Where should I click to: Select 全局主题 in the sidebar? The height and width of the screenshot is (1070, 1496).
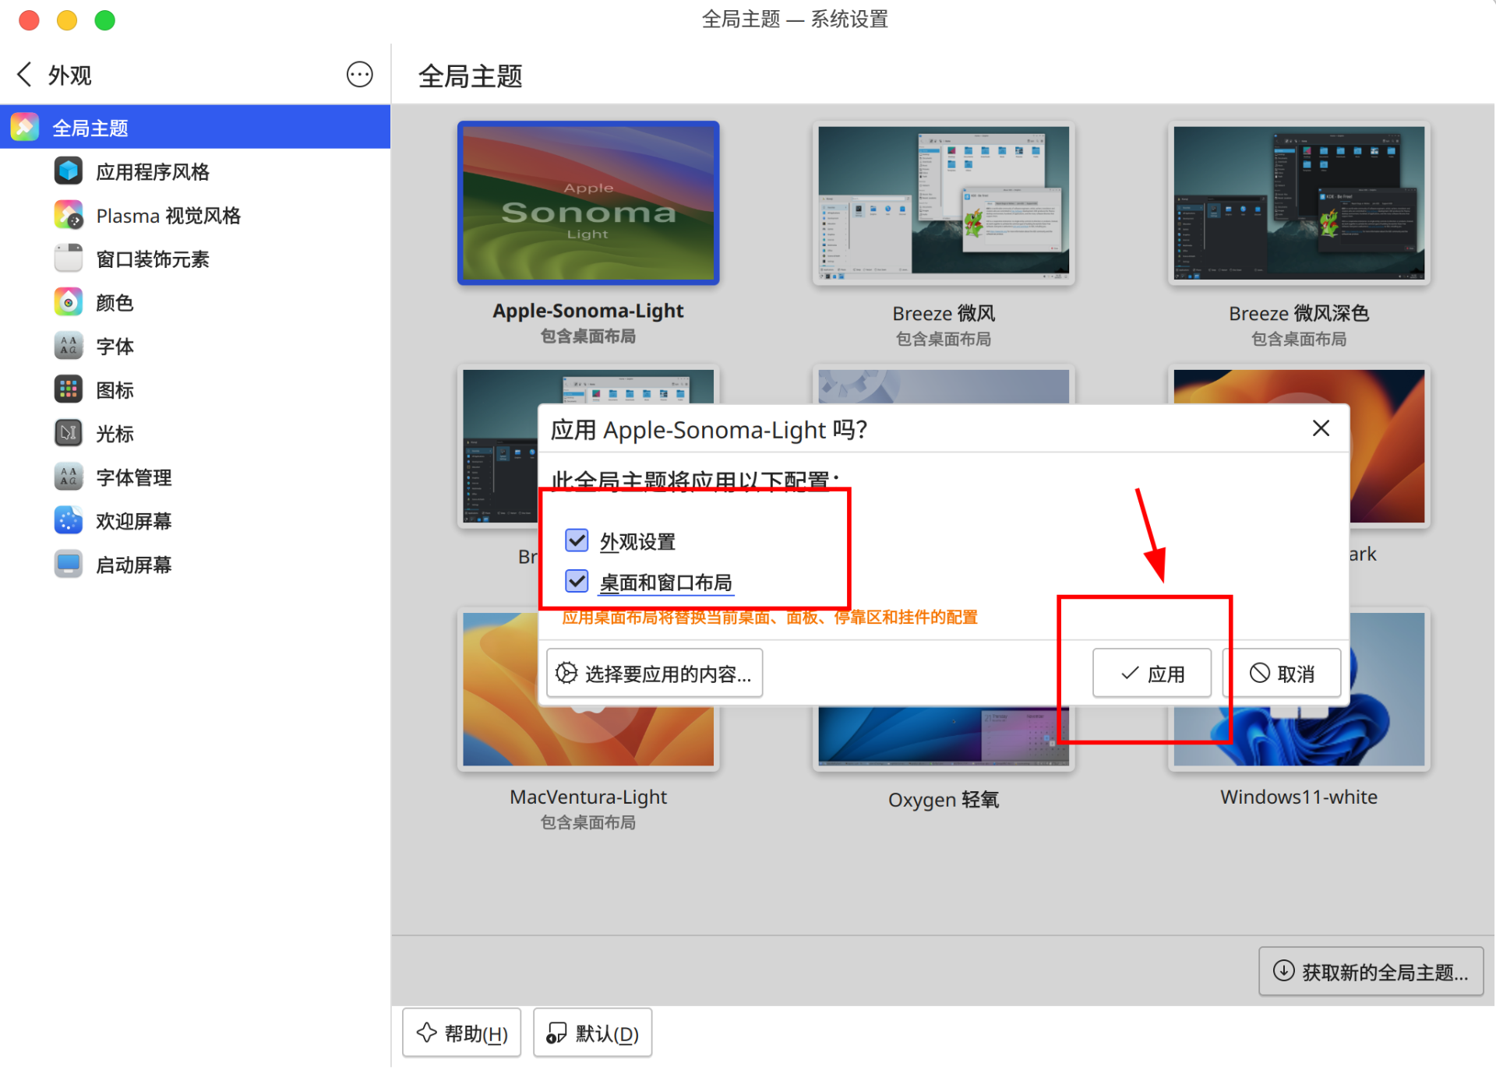90,126
